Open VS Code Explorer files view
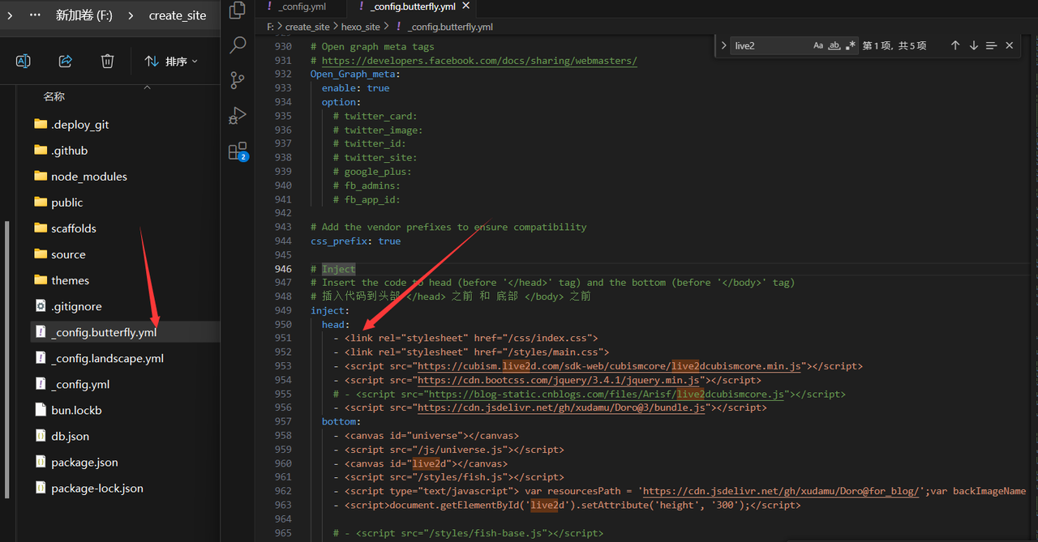Screen dimensions: 1038x542 coord(238,10)
